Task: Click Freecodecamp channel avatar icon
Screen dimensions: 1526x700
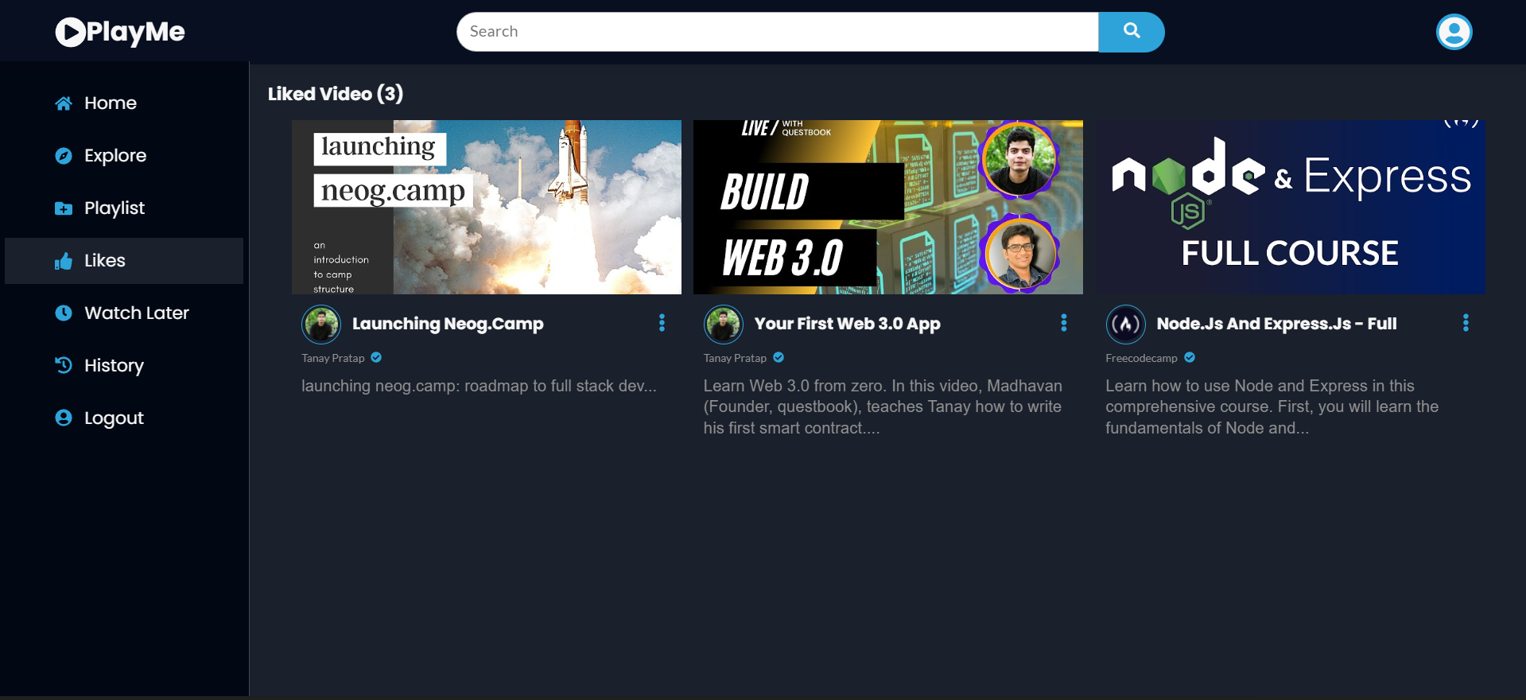Action: click(1126, 325)
